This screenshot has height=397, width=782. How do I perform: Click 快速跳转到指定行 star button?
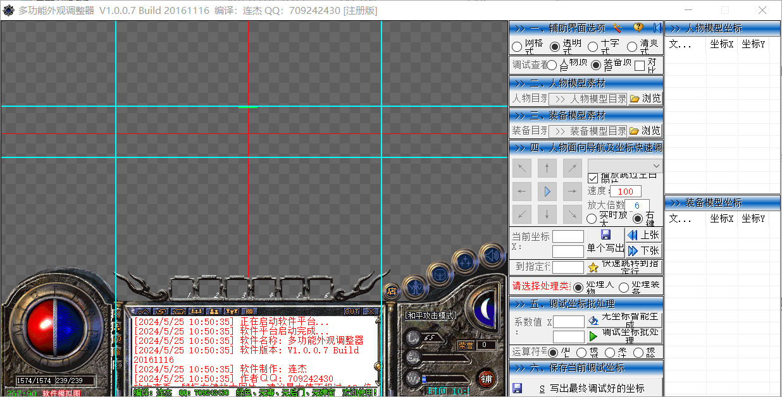pos(624,267)
